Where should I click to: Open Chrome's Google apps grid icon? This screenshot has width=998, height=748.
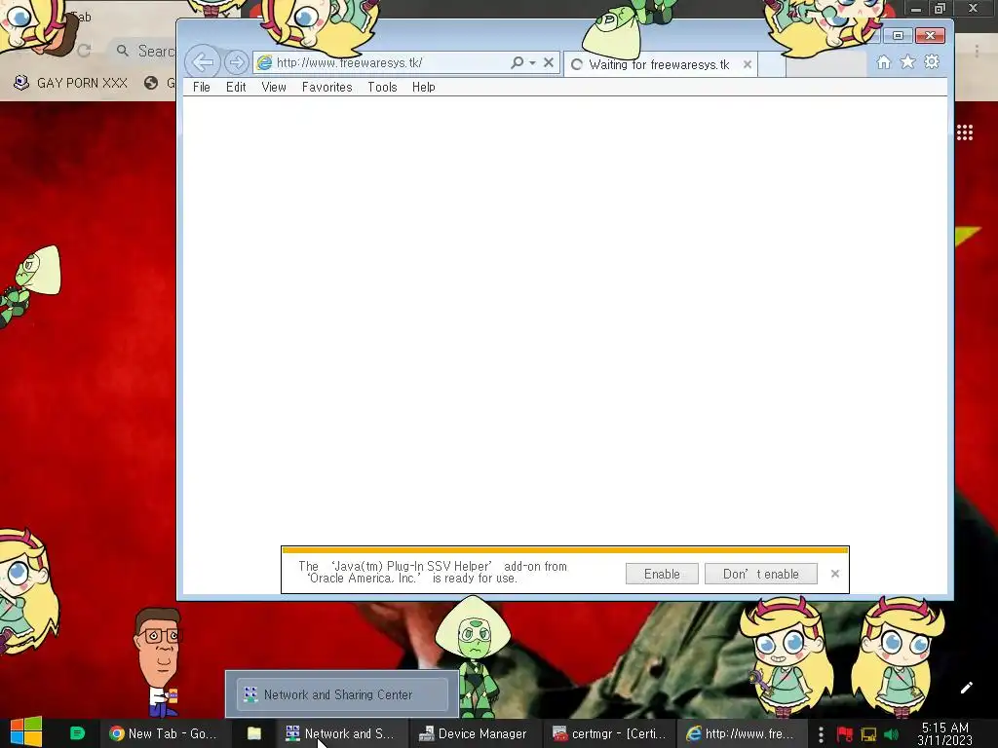(x=964, y=132)
